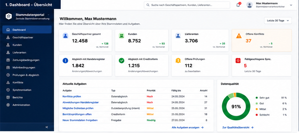The width and height of the screenshot is (299, 133).
Task: Click the Offene Prüfungen value 112
Action: [189, 66]
